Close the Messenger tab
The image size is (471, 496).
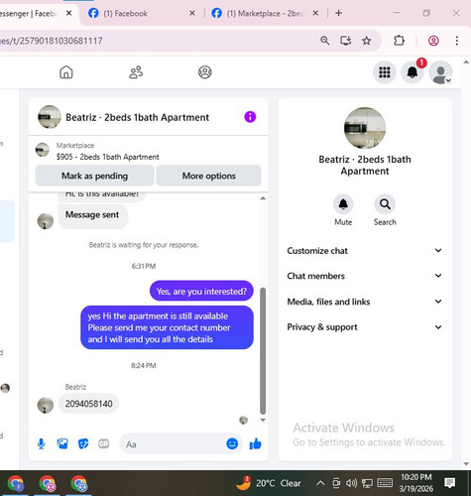point(68,13)
